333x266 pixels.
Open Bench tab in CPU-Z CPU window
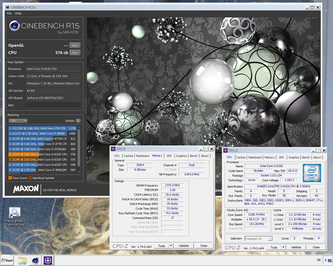click(x=306, y=157)
